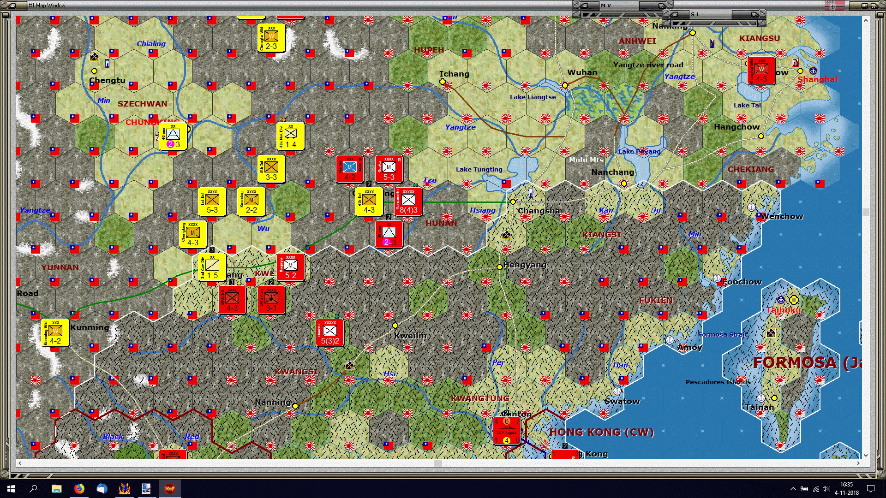Click the Japanese HQ counter 8(4)3
The image size is (886, 498).
click(408, 202)
